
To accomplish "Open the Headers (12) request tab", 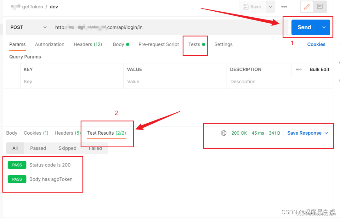I will point(88,44).
